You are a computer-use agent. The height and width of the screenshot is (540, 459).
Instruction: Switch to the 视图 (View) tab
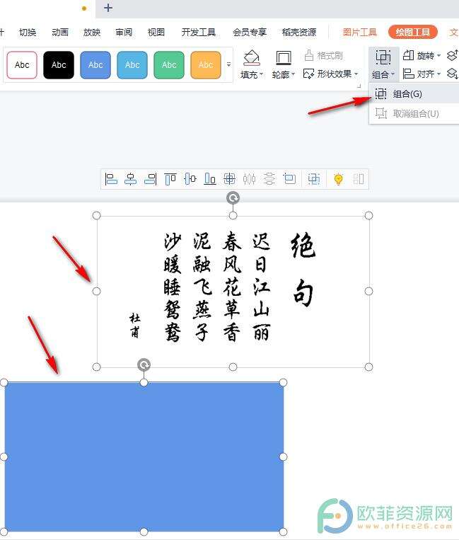[x=156, y=33]
